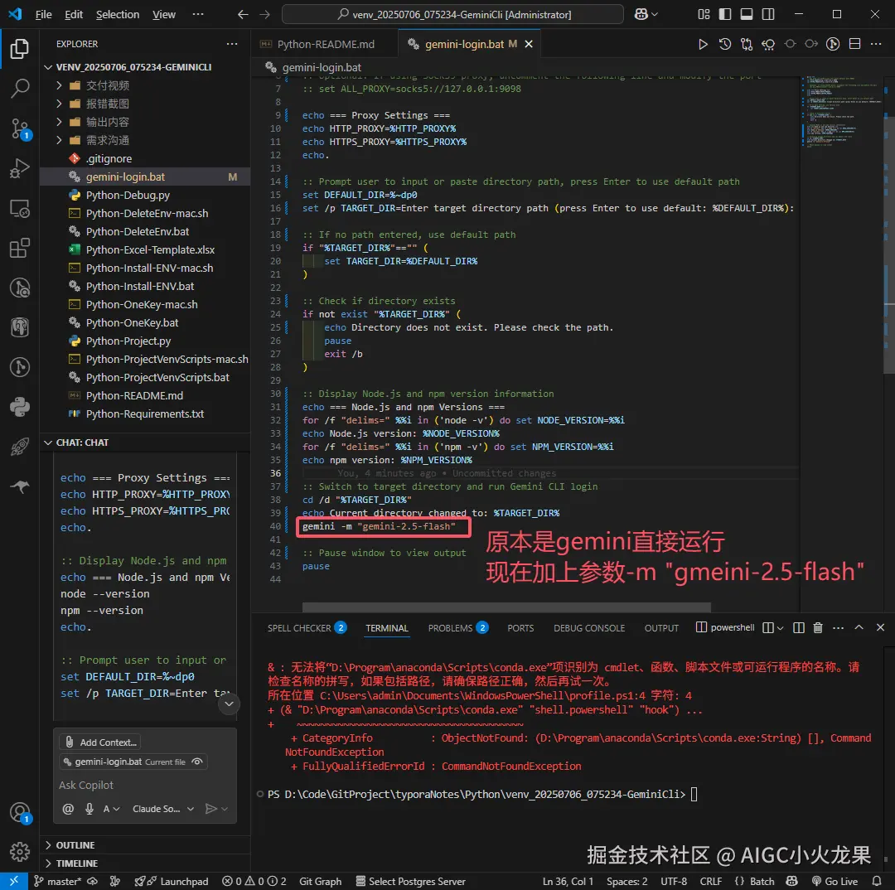Open the Edit menu
The width and height of the screenshot is (895, 890).
tap(74, 14)
